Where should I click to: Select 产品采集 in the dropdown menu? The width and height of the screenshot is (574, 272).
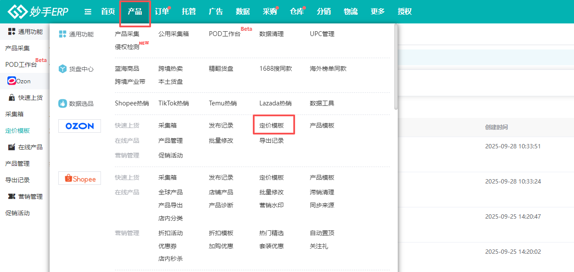point(127,34)
